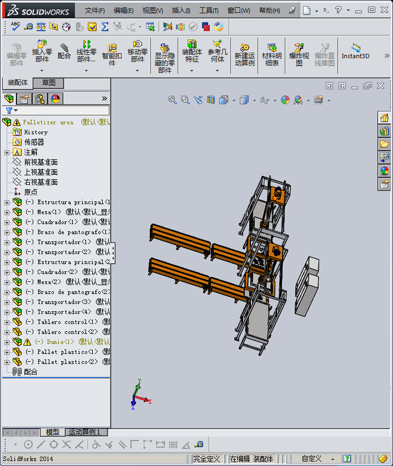The width and height of the screenshot is (393, 466).
Task: Expand Estructura principal<1> component
Action: 7,202
